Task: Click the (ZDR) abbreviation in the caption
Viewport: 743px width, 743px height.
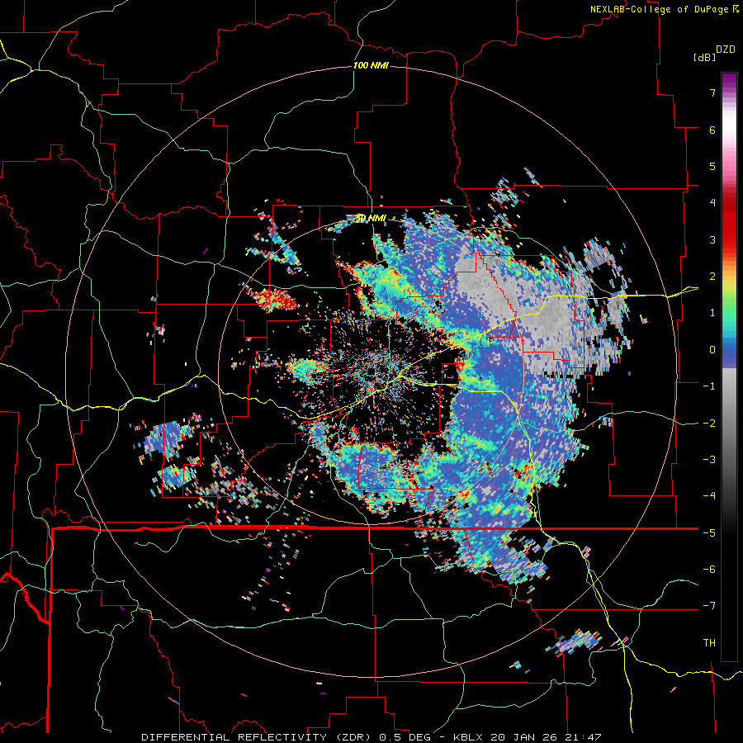Action: point(353,737)
